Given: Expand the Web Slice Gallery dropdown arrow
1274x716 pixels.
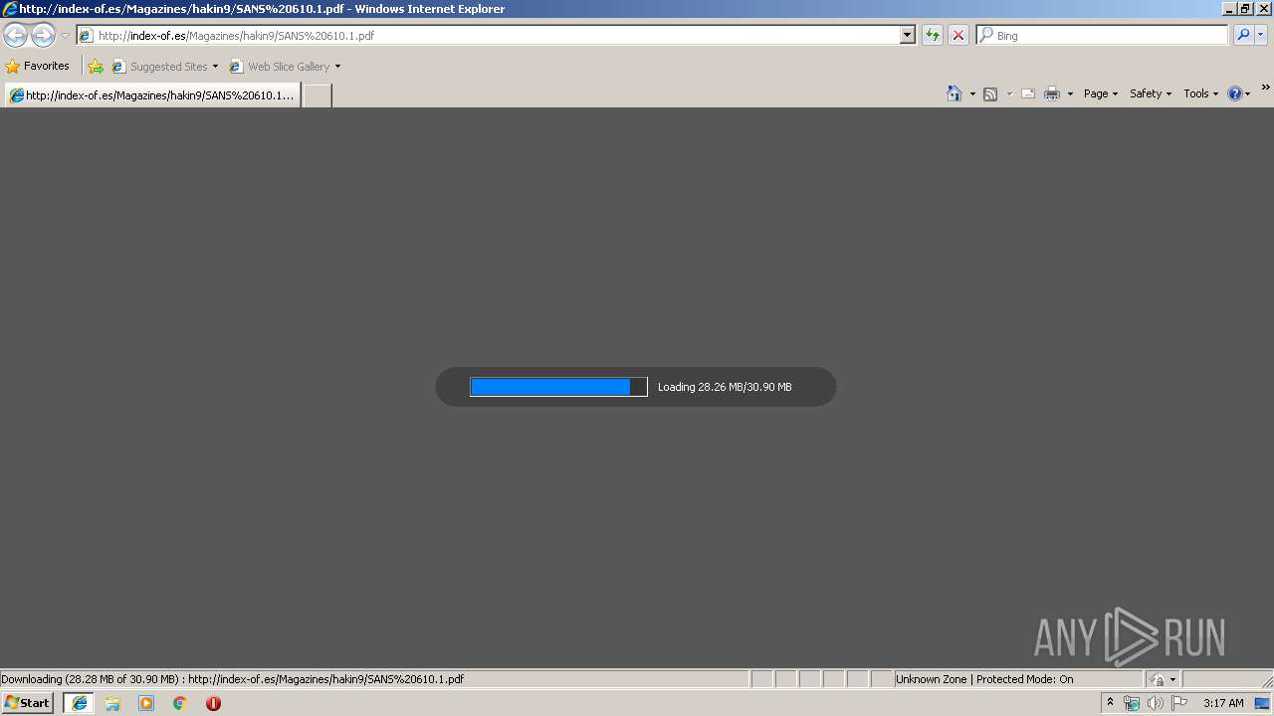Looking at the screenshot, I should point(337,67).
